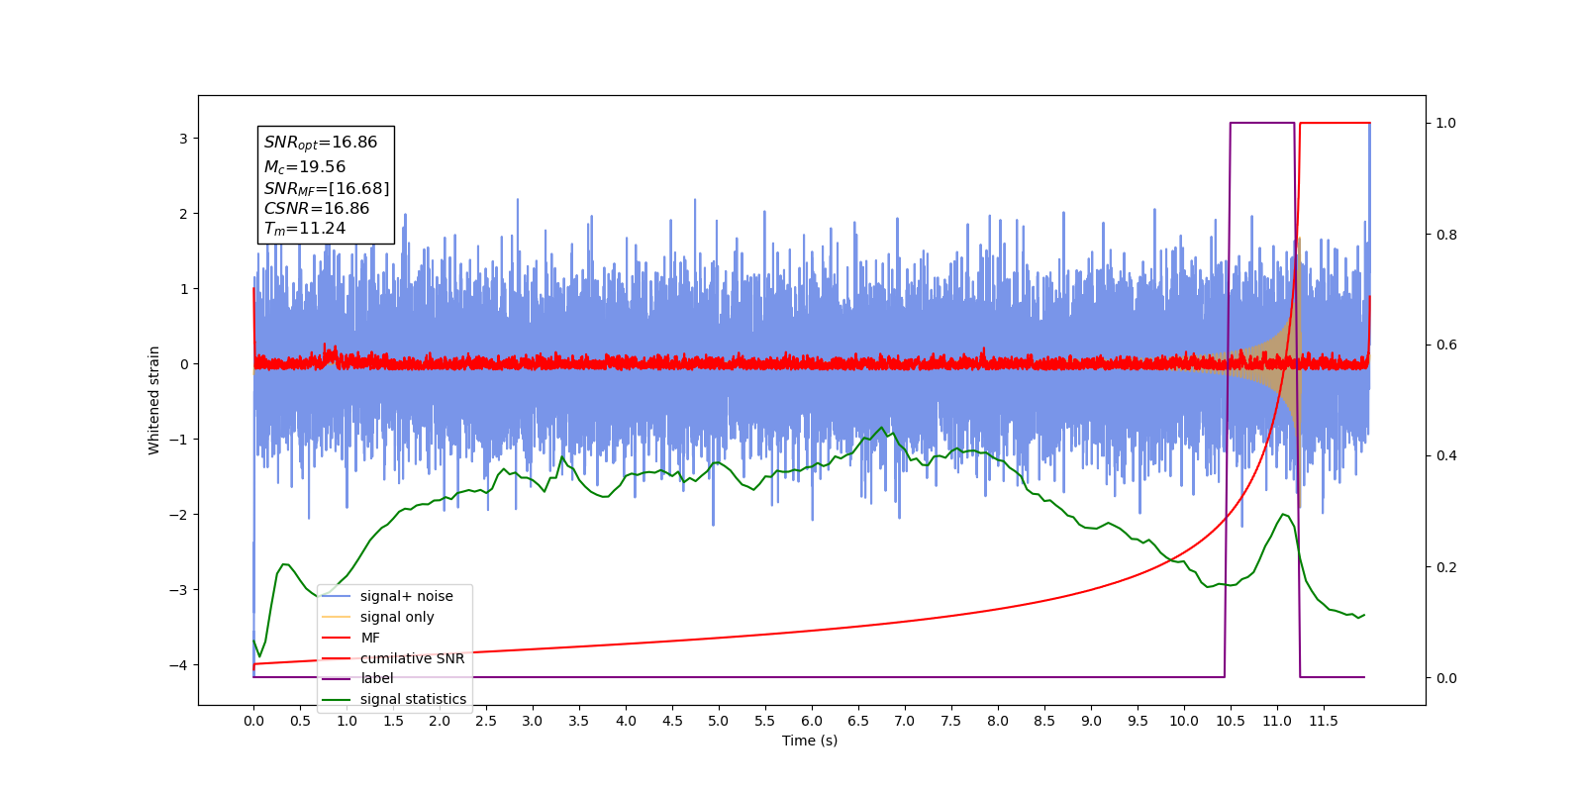Viewport: 1584px width, 792px height.
Task: Click the 11.5 tick on time axis
Action: 1324,721
